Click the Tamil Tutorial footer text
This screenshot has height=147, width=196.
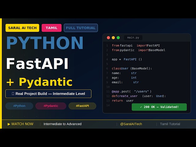click(170, 124)
